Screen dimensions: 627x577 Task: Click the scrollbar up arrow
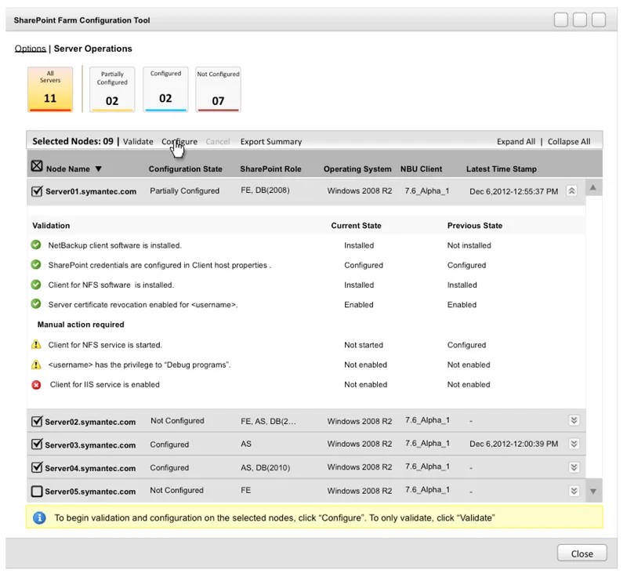[x=593, y=187]
